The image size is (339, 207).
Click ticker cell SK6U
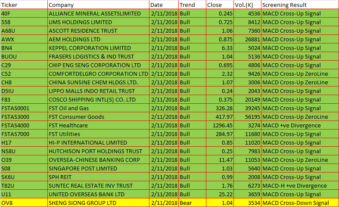[24, 177]
